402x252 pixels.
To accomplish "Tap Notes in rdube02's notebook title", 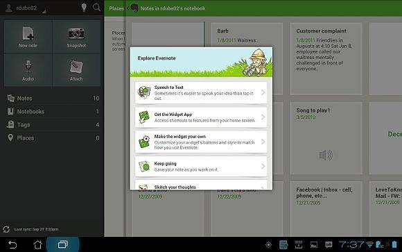I will (x=173, y=8).
